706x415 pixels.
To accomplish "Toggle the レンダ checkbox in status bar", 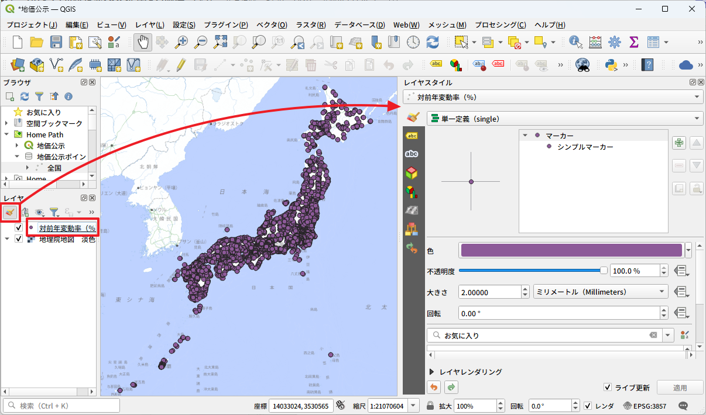I will point(588,406).
